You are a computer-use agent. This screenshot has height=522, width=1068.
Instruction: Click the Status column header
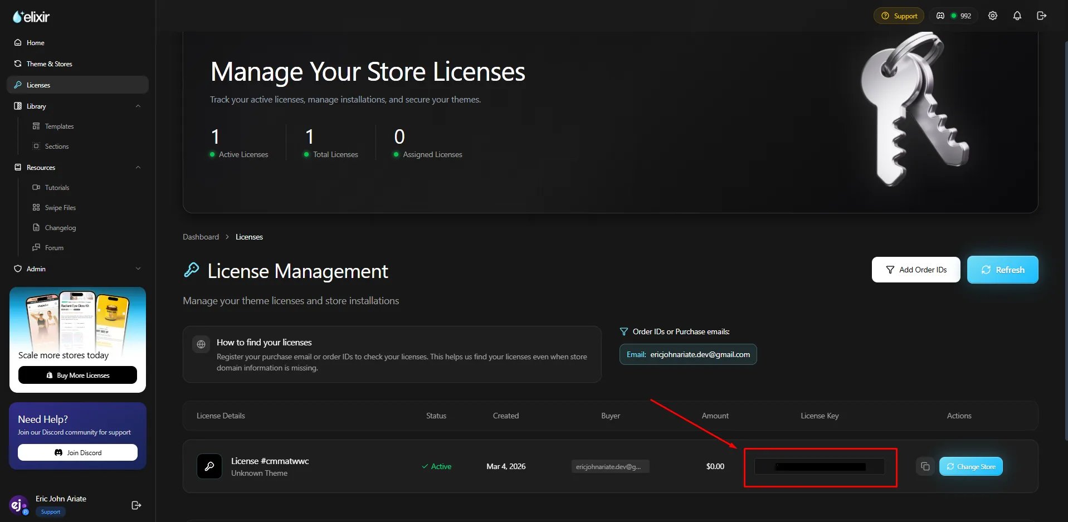click(436, 416)
